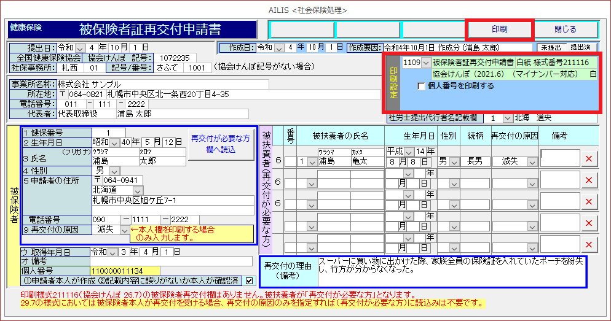Image resolution: width=611 pixels, height=321 pixels.
Task: Select the 未提出 status option
Action: click(550, 47)
